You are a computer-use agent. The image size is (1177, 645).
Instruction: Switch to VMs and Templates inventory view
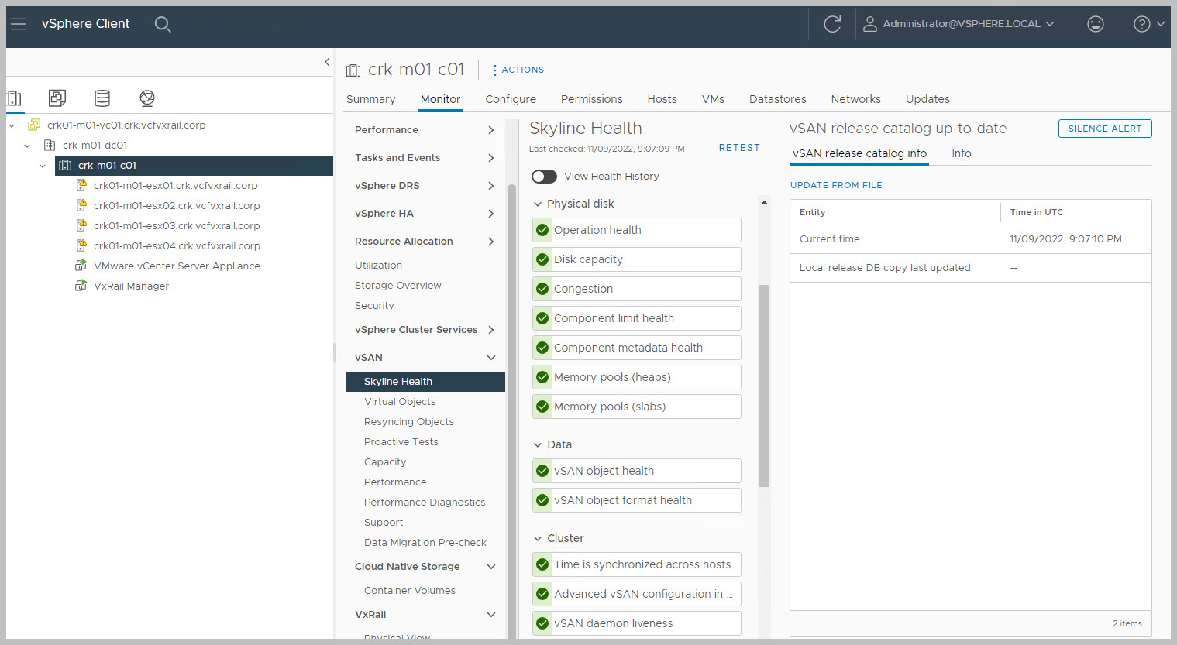click(x=57, y=98)
